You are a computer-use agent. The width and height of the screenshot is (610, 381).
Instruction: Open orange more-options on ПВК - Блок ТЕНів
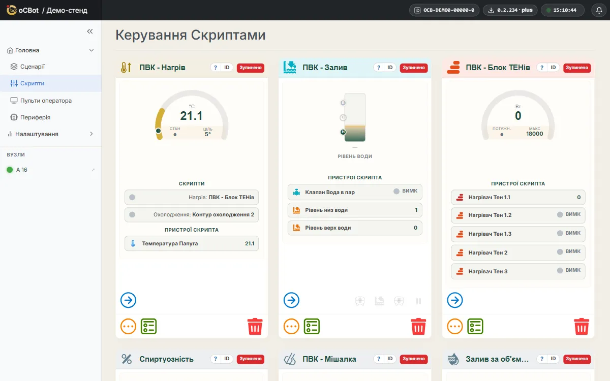click(455, 326)
